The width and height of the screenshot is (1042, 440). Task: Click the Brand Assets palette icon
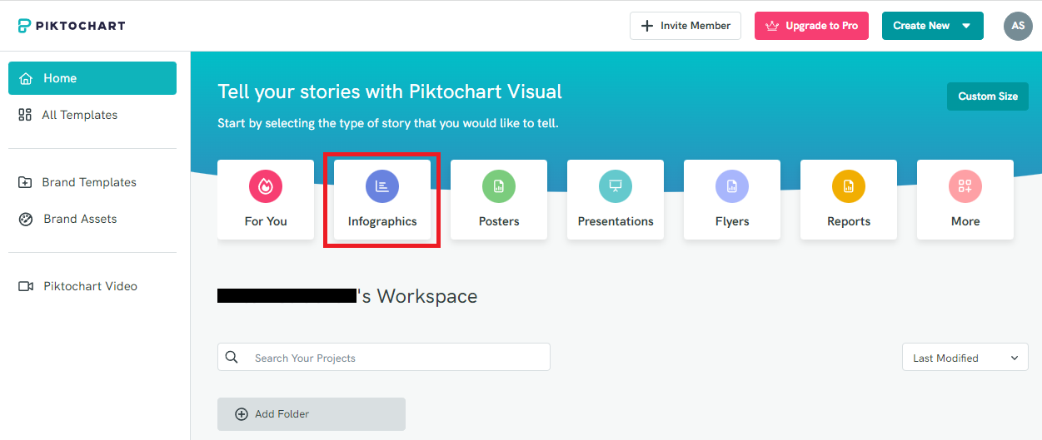point(25,219)
